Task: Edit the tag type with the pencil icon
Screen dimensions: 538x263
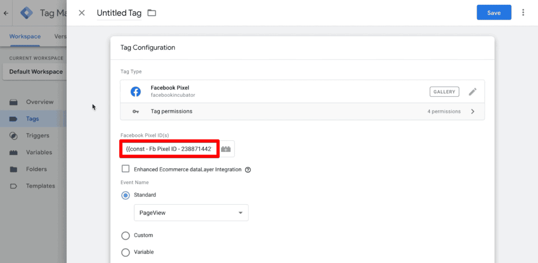Action: click(472, 92)
